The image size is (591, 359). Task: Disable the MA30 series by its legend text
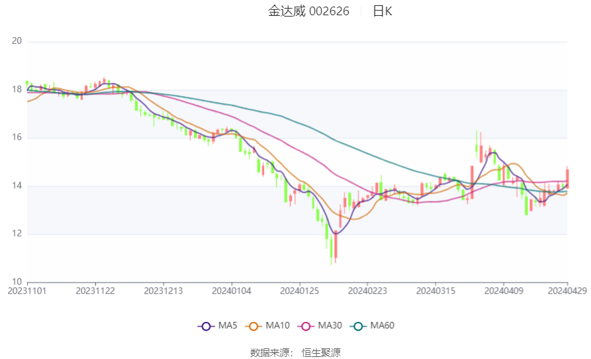pyautogui.click(x=329, y=326)
